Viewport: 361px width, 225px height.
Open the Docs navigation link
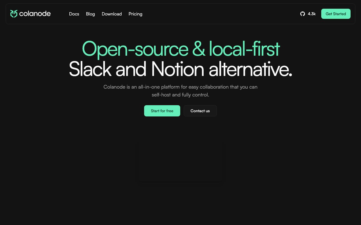74,14
